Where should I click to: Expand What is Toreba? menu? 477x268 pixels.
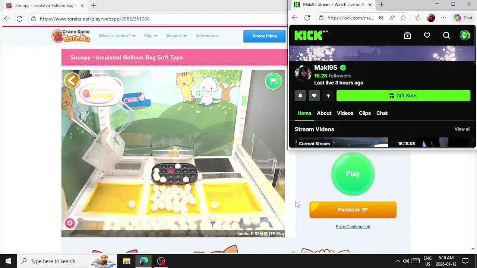pyautogui.click(x=117, y=36)
